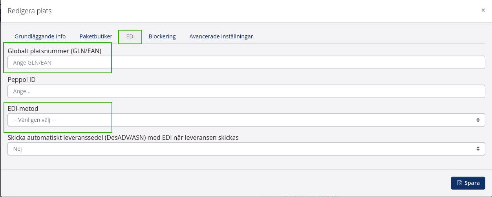Screen dimensions: 492x197
Task: Close the Redigera plats dialog
Action: coord(483,11)
